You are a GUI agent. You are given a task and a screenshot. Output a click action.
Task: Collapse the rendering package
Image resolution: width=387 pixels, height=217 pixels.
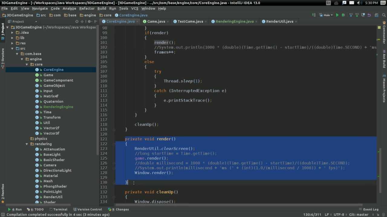[x=27, y=144]
